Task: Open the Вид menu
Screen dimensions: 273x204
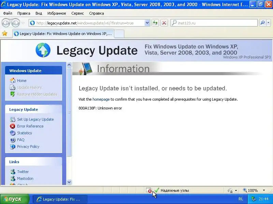Action: coord(39,13)
